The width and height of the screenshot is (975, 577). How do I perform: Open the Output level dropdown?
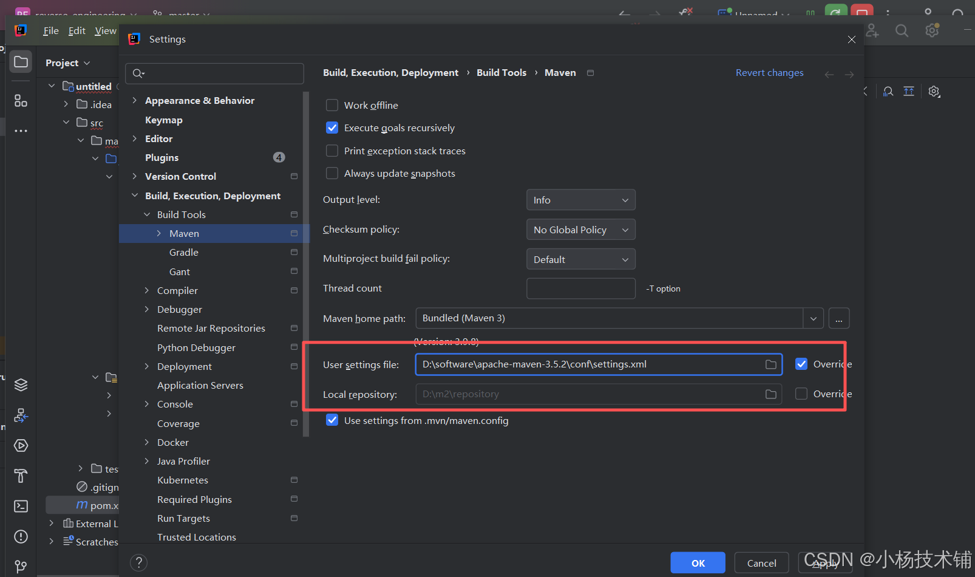(x=581, y=200)
